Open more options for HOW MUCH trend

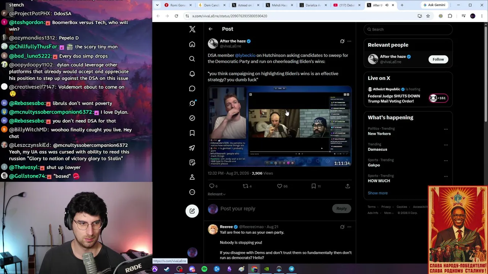pyautogui.click(x=446, y=176)
